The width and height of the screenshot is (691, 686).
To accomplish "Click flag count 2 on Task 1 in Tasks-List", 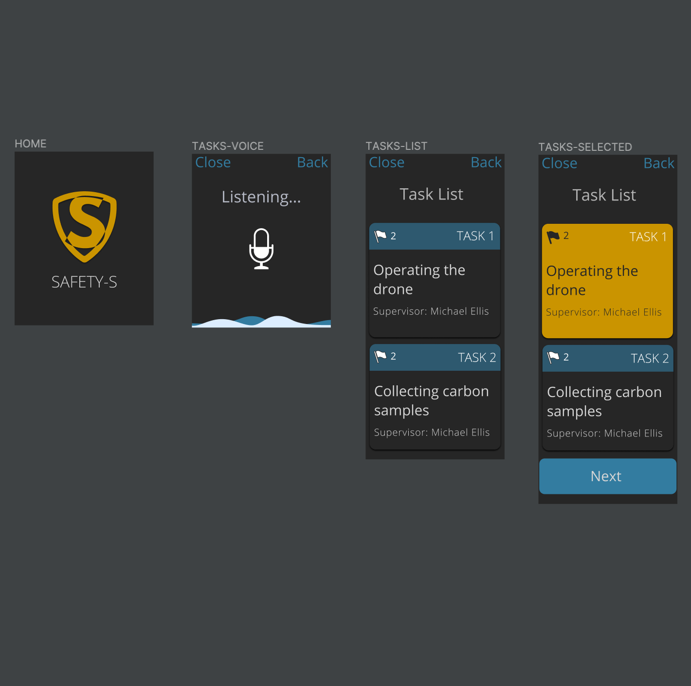I will click(393, 236).
